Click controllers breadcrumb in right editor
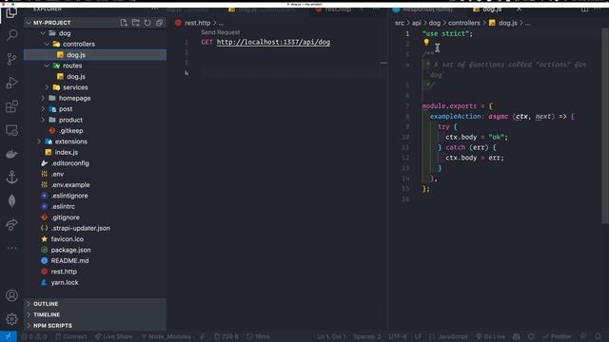This screenshot has width=609, height=342. pos(464,23)
